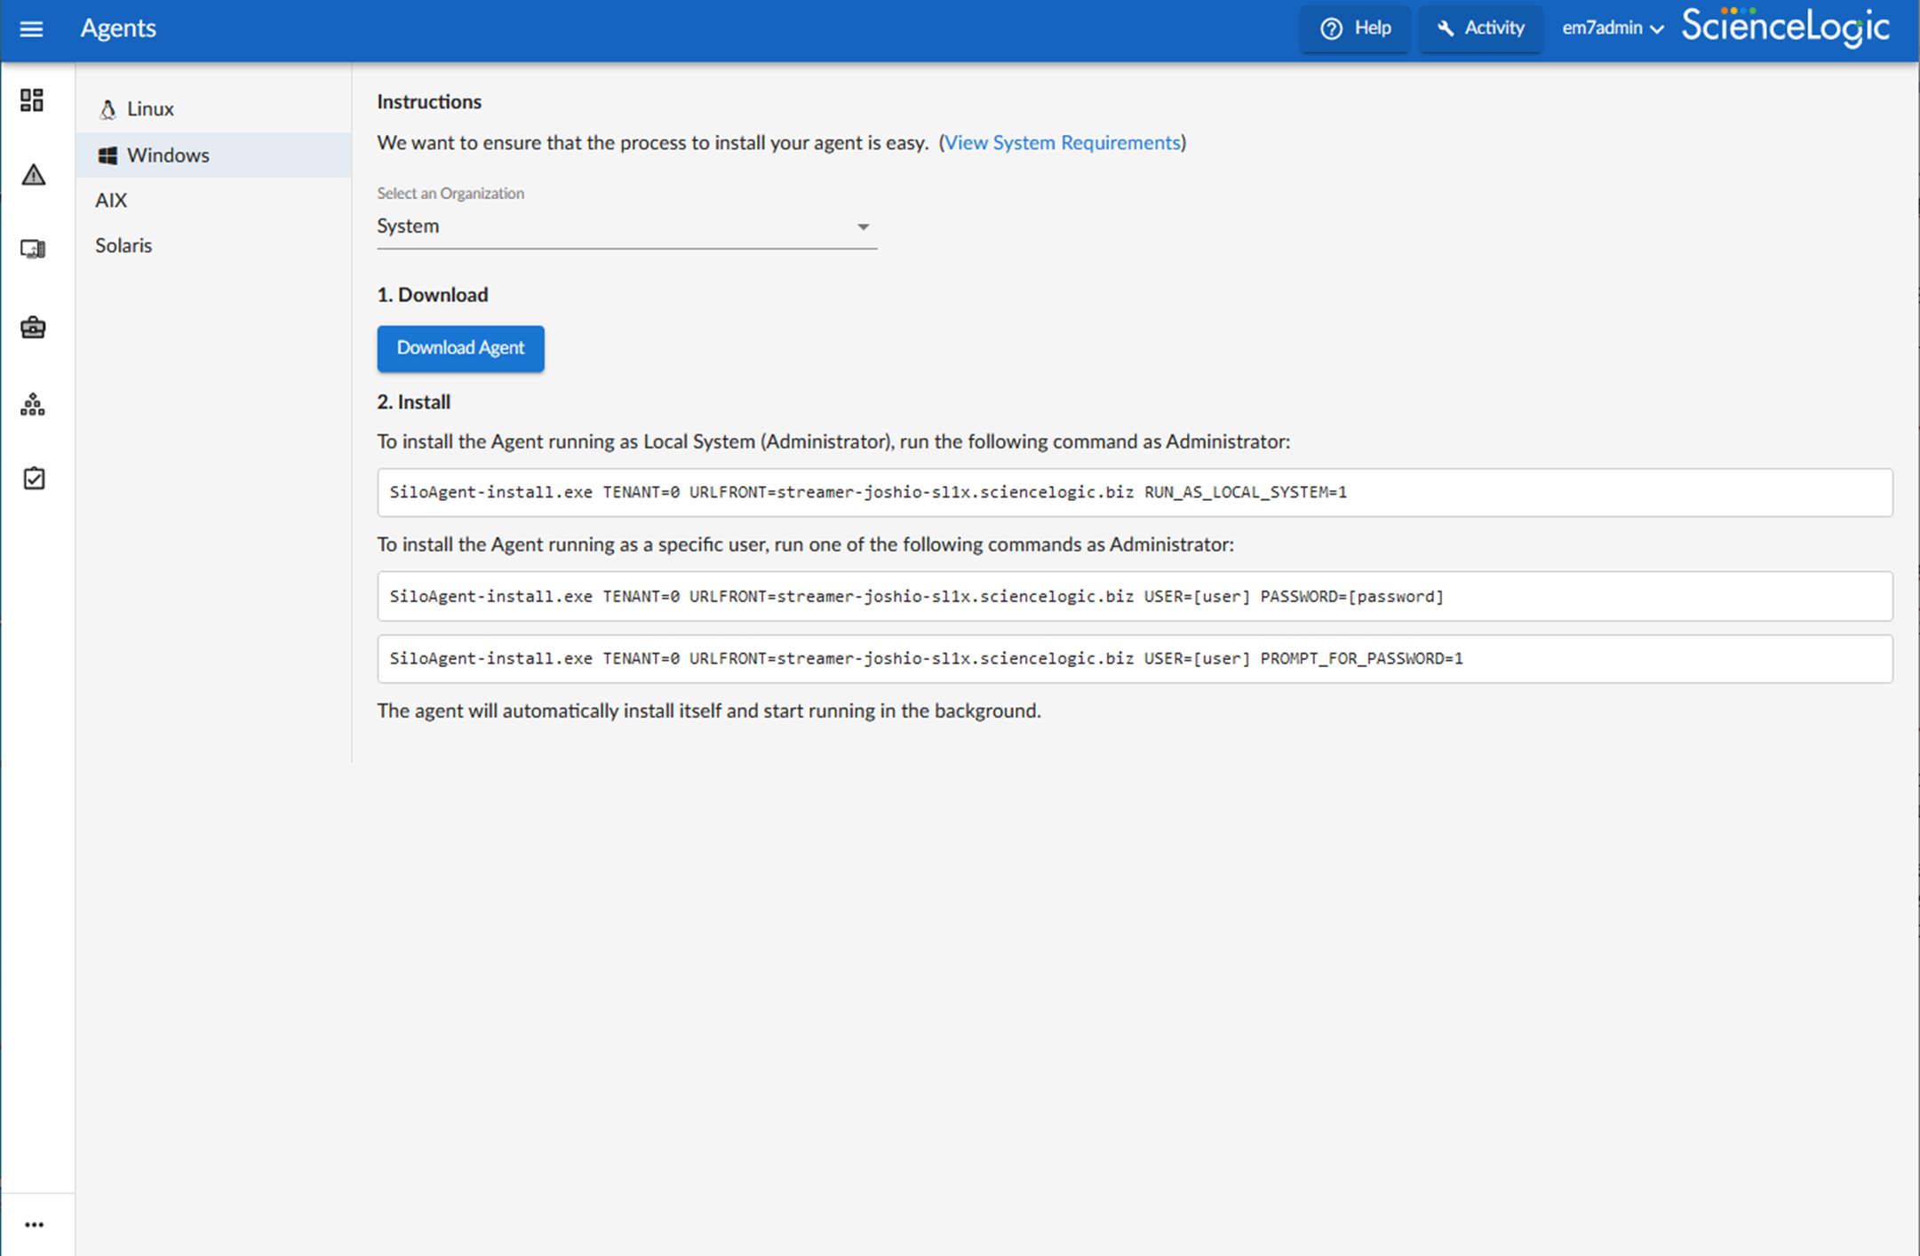Expand the Select an Organization dropdown arrow
Viewport: 1920px width, 1256px height.
[863, 227]
